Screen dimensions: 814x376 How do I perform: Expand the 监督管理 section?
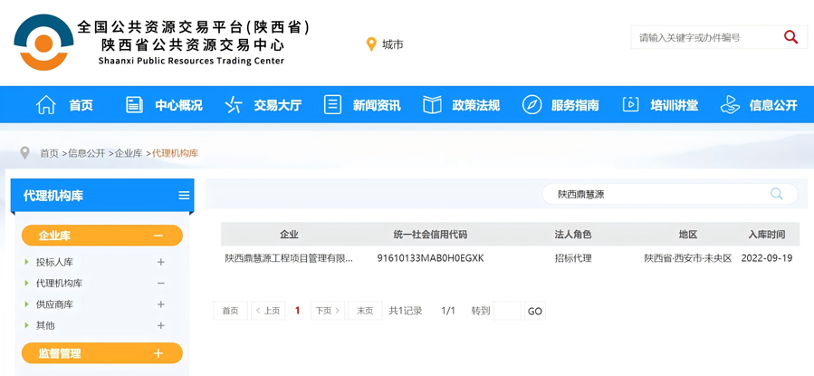(158, 353)
